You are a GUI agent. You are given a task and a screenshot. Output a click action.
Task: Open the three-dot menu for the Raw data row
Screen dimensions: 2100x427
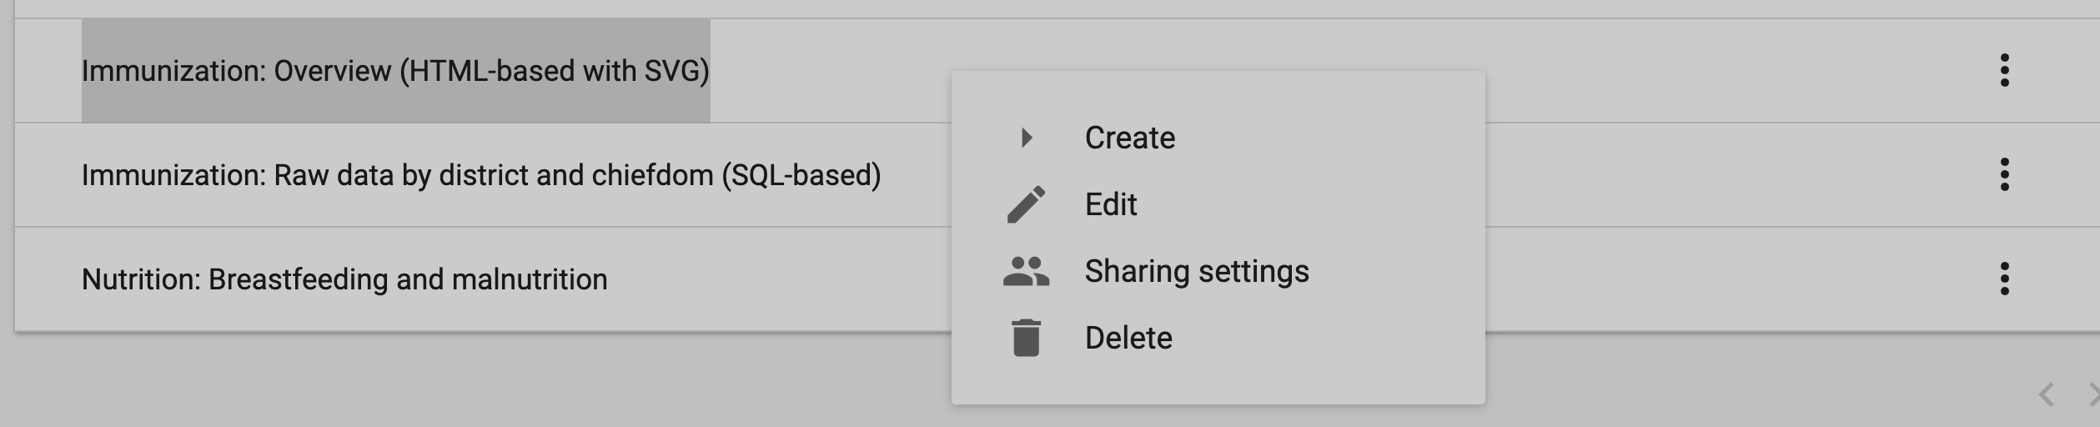pos(2004,174)
